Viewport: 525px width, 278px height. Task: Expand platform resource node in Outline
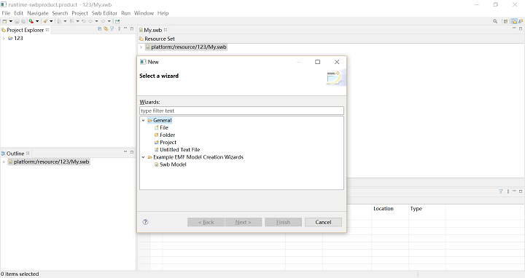[4, 162]
